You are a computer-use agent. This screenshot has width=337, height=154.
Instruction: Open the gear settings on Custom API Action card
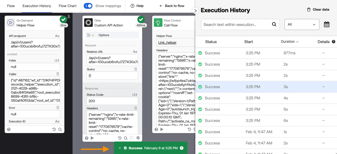138,138
